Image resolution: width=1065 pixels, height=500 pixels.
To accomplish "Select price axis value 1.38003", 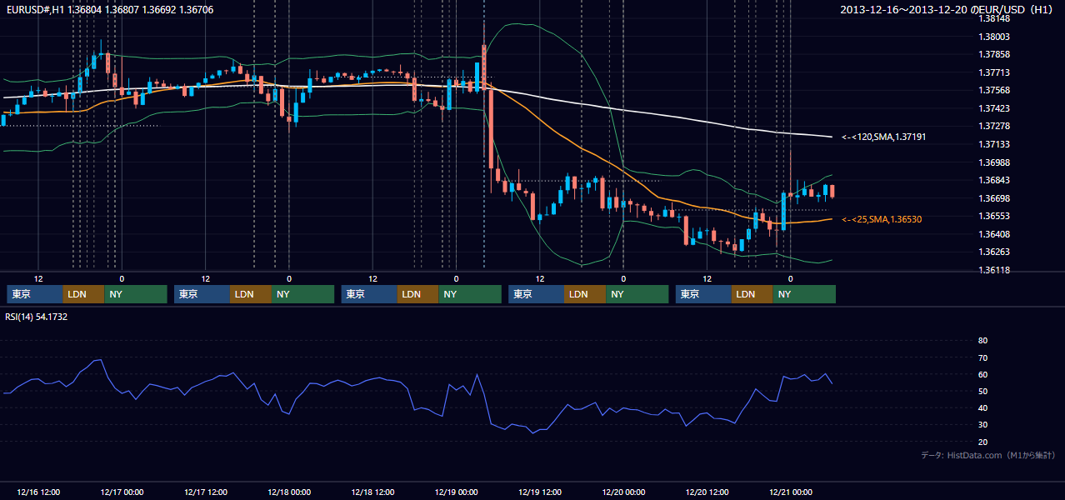I will pos(994,37).
